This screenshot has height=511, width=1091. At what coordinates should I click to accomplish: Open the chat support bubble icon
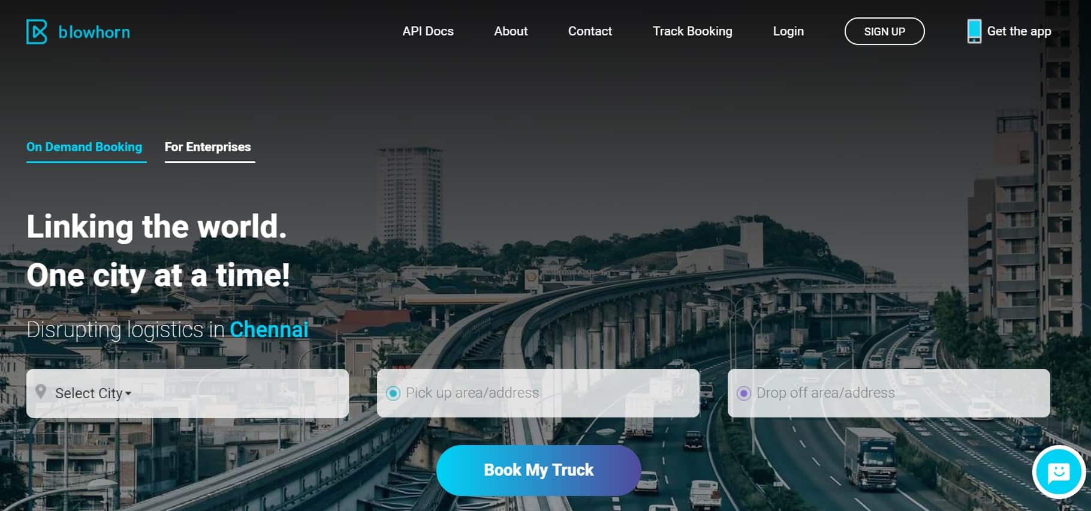click(x=1059, y=473)
